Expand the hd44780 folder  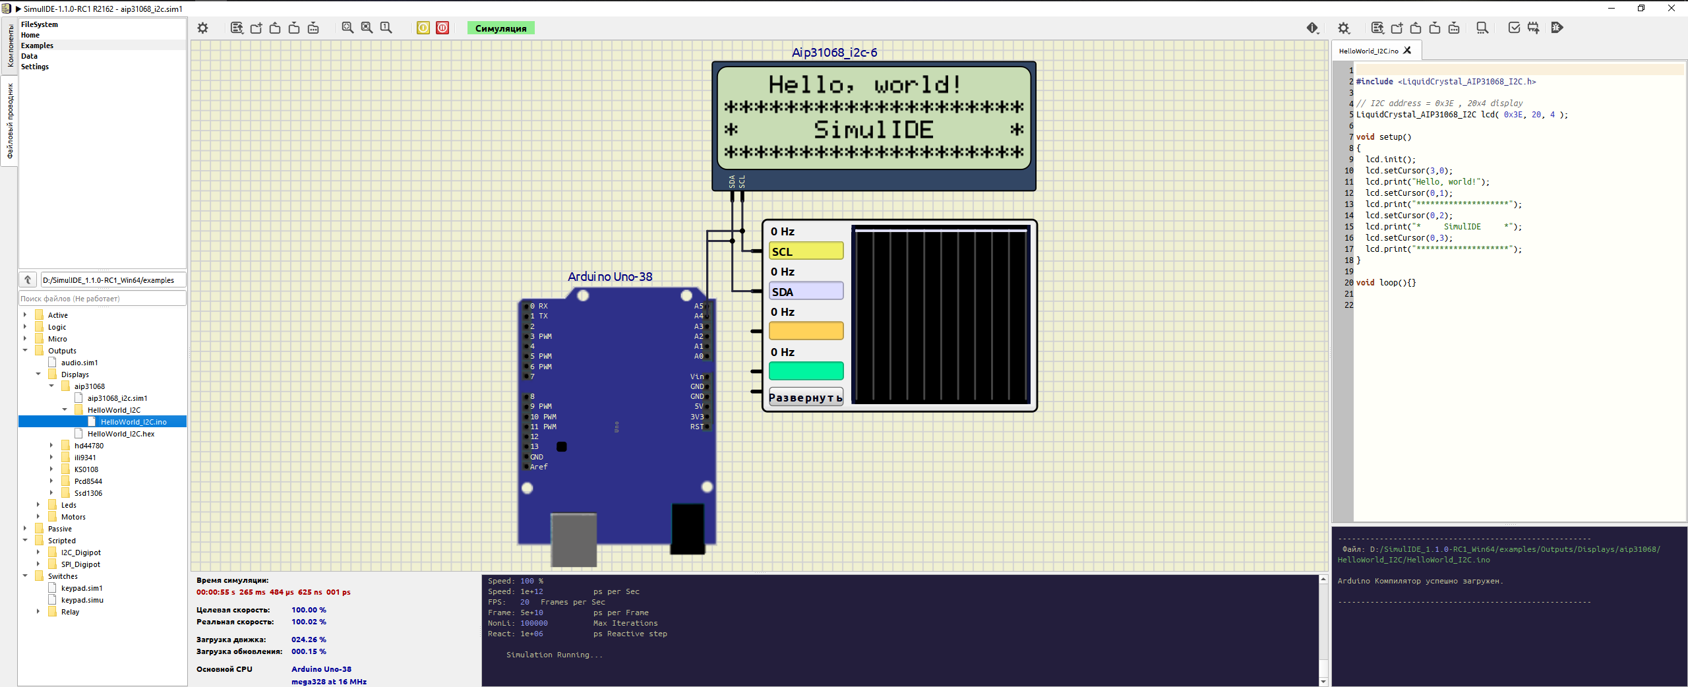(51, 445)
